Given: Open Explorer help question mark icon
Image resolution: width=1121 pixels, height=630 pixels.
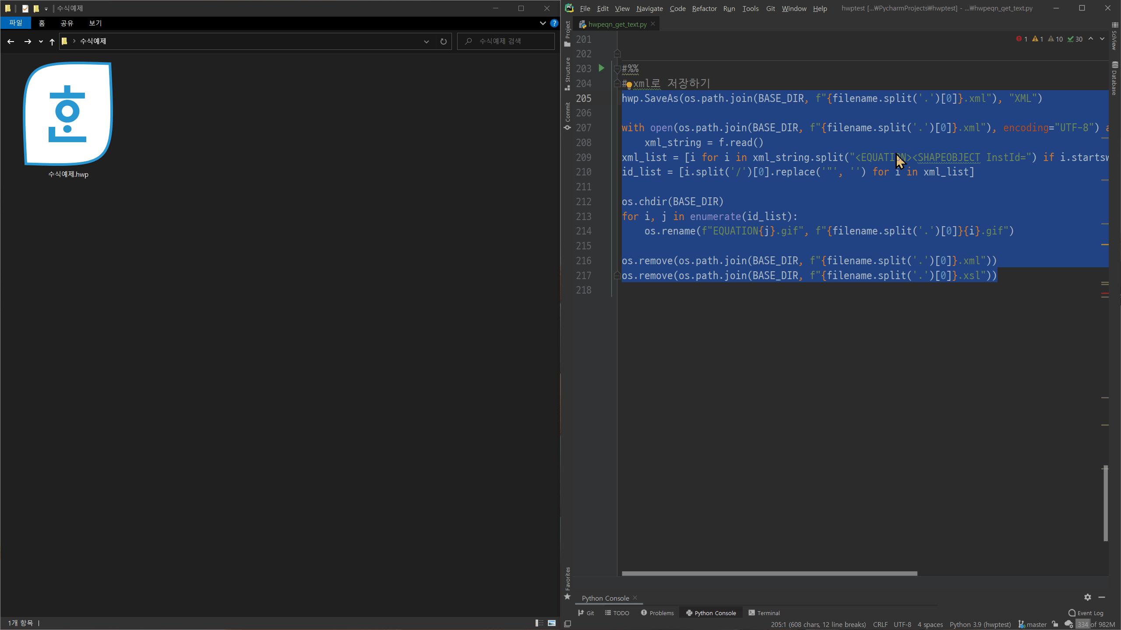Looking at the screenshot, I should click(554, 23).
